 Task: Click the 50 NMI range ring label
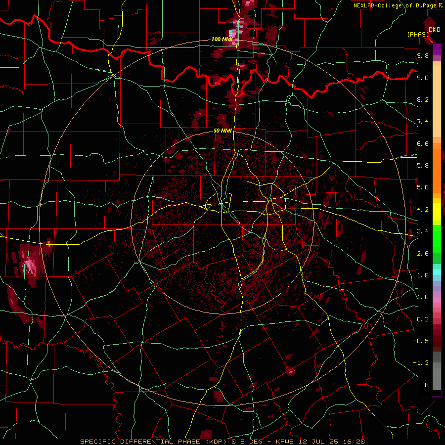223,131
